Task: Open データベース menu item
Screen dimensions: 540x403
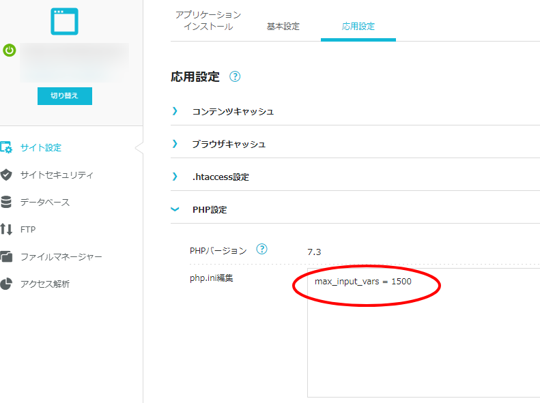Action: coord(45,203)
